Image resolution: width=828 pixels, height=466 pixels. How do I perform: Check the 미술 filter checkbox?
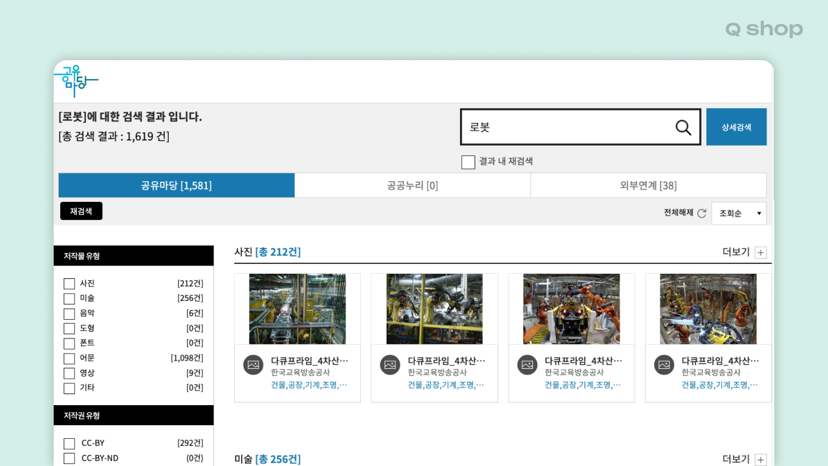[x=69, y=298]
